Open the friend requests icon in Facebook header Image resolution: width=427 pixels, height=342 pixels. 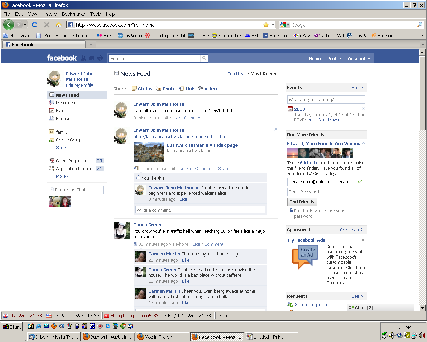click(x=83, y=58)
